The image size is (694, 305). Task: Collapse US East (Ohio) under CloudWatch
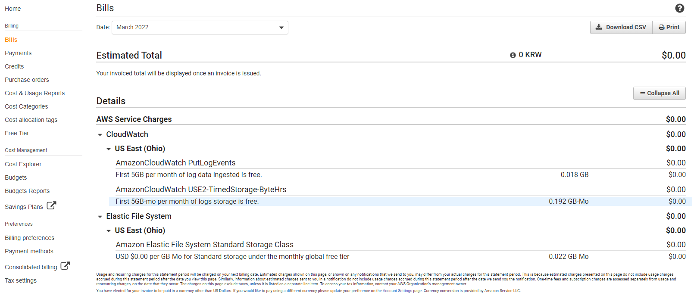pyautogui.click(x=109, y=149)
